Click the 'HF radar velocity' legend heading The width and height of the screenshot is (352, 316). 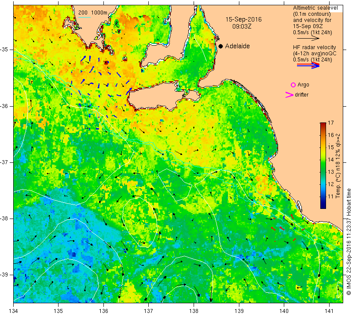pos(314,47)
